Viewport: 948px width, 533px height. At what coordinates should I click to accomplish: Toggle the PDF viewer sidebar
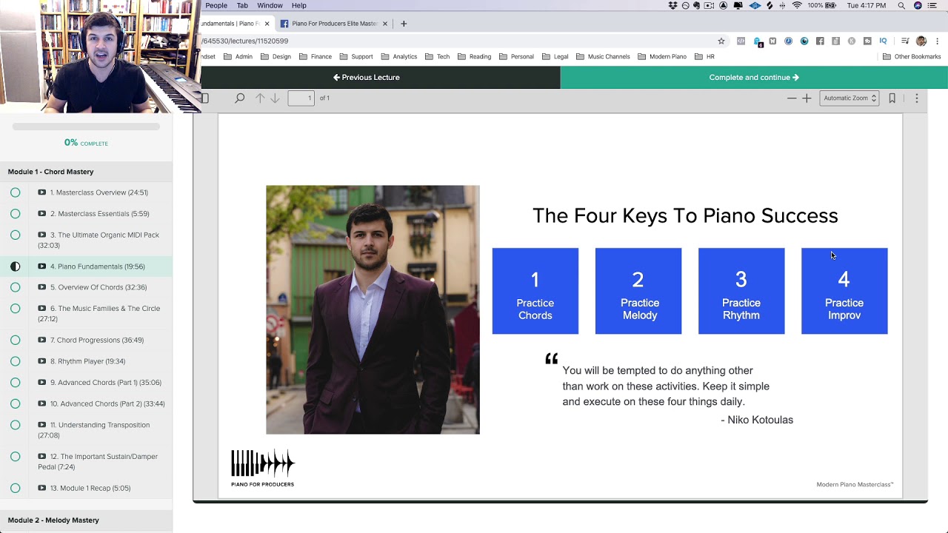pos(205,98)
